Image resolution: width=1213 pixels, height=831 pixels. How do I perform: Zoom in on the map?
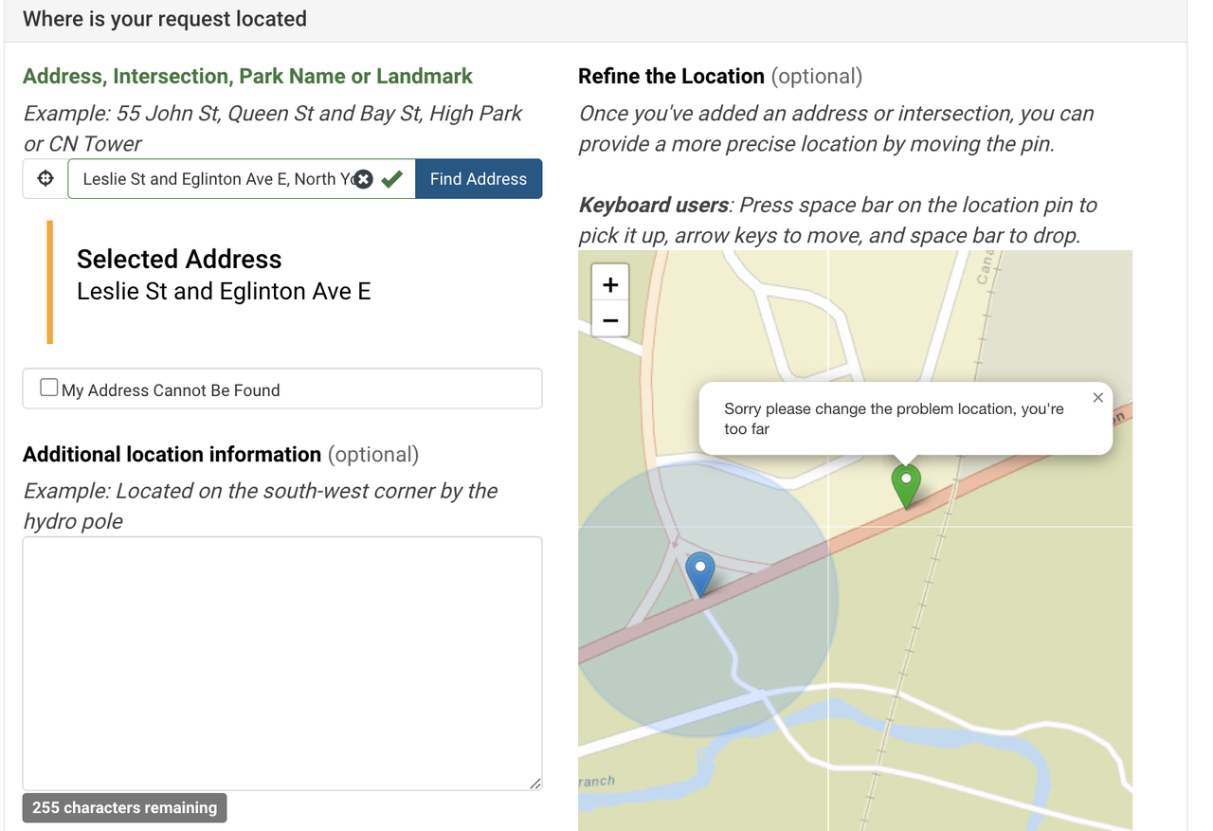pos(610,284)
